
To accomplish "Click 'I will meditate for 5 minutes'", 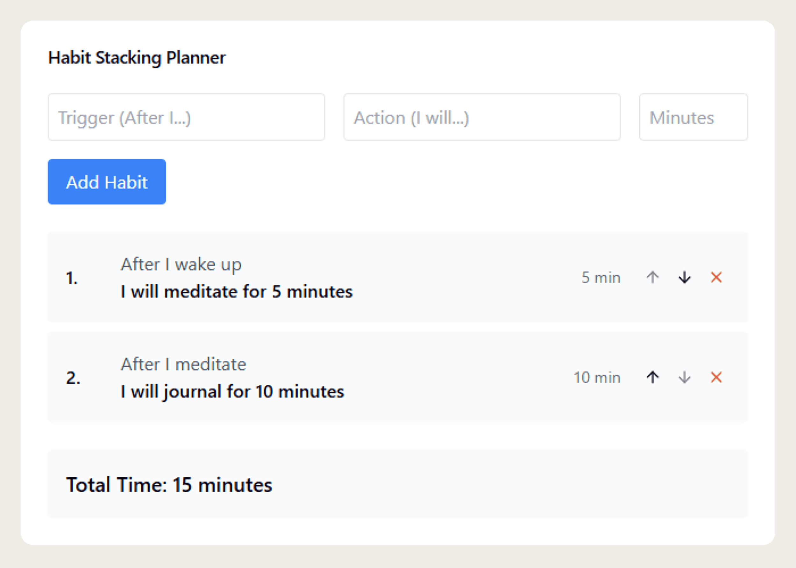I will [x=236, y=291].
